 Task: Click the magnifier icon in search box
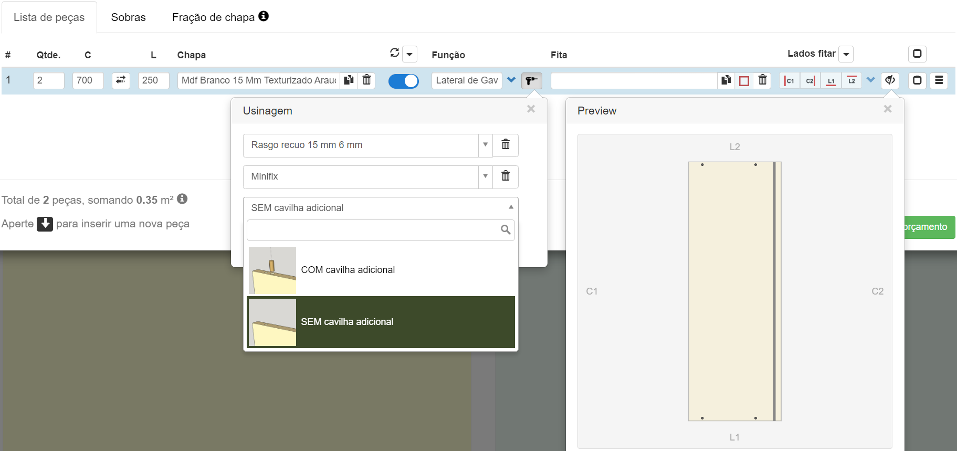pos(506,229)
